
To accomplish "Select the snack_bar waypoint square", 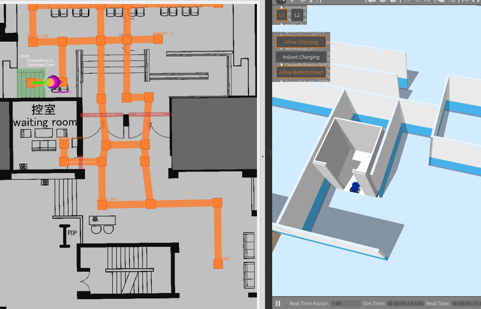I will coord(102,205).
